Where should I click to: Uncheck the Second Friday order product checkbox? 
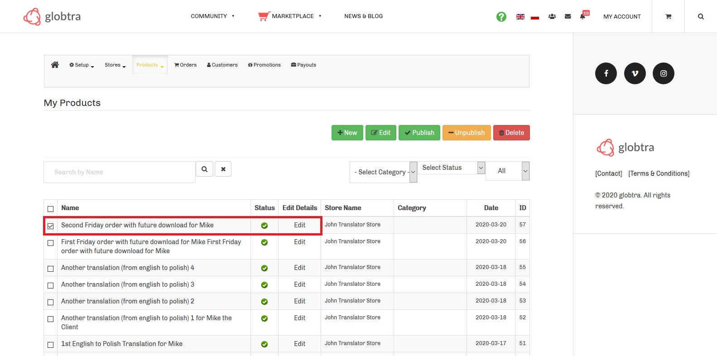pos(51,226)
